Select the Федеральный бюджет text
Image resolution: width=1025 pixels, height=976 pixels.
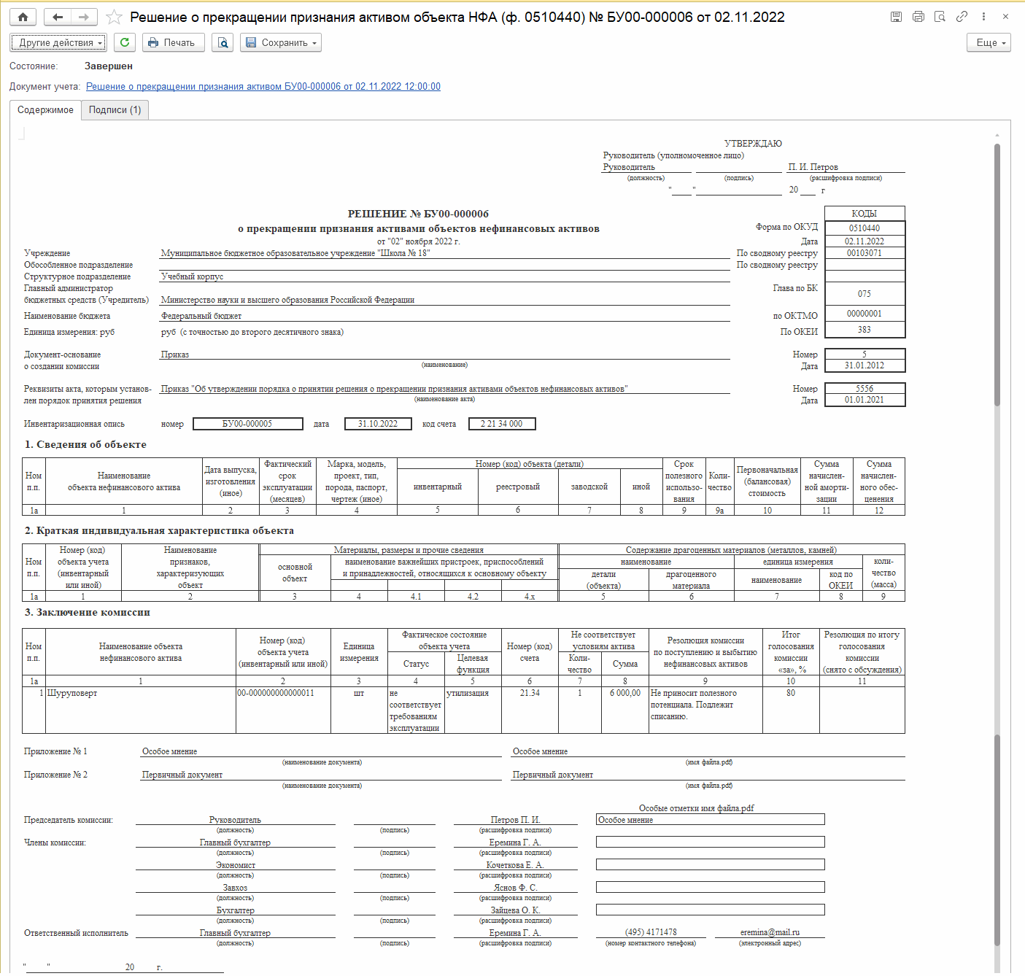(x=201, y=316)
